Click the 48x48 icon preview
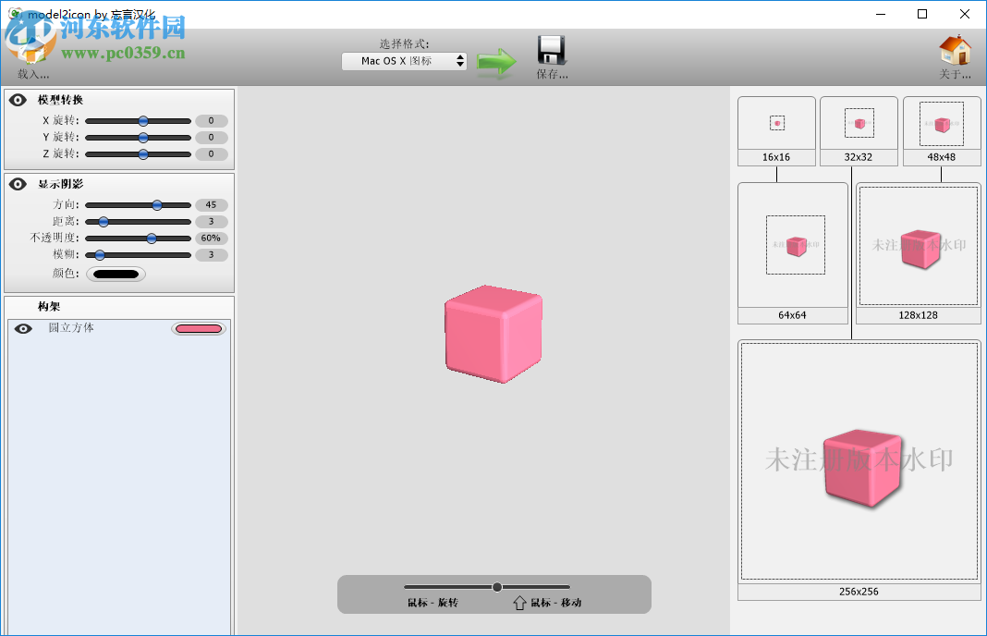987x636 pixels. point(941,123)
